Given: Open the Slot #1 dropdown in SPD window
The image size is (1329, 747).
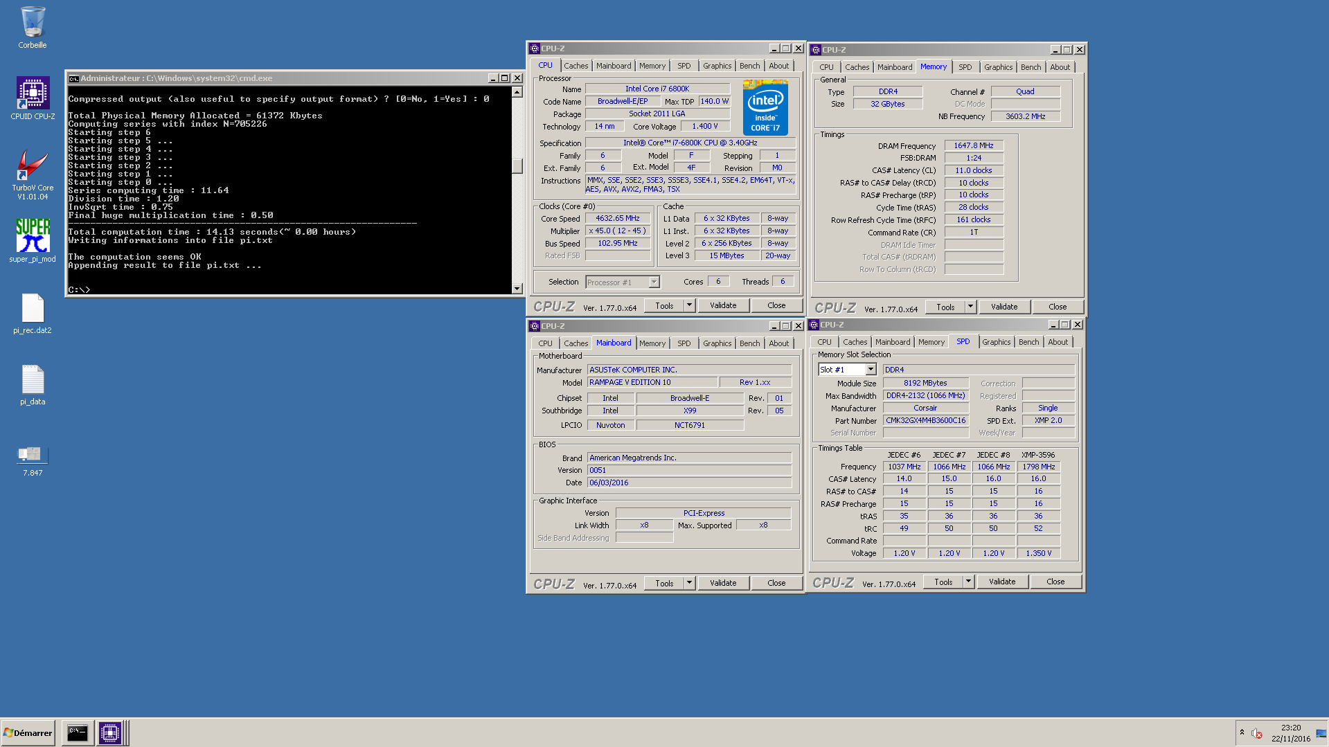Looking at the screenshot, I should (x=871, y=370).
